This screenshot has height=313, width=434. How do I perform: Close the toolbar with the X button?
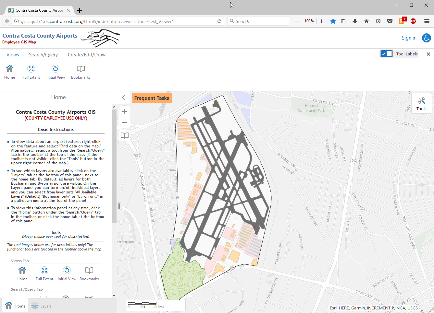pyautogui.click(x=428, y=54)
